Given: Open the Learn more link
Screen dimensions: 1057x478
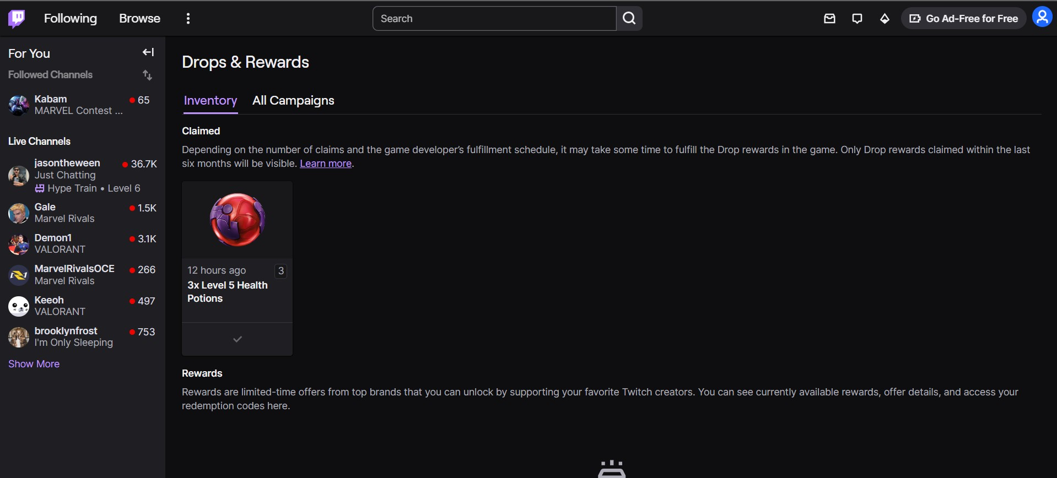Looking at the screenshot, I should (326, 164).
